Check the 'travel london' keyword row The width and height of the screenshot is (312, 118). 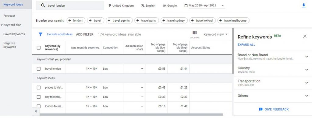point(39,69)
